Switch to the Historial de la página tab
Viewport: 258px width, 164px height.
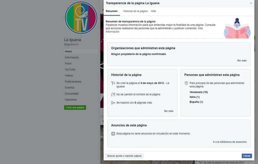(135, 11)
